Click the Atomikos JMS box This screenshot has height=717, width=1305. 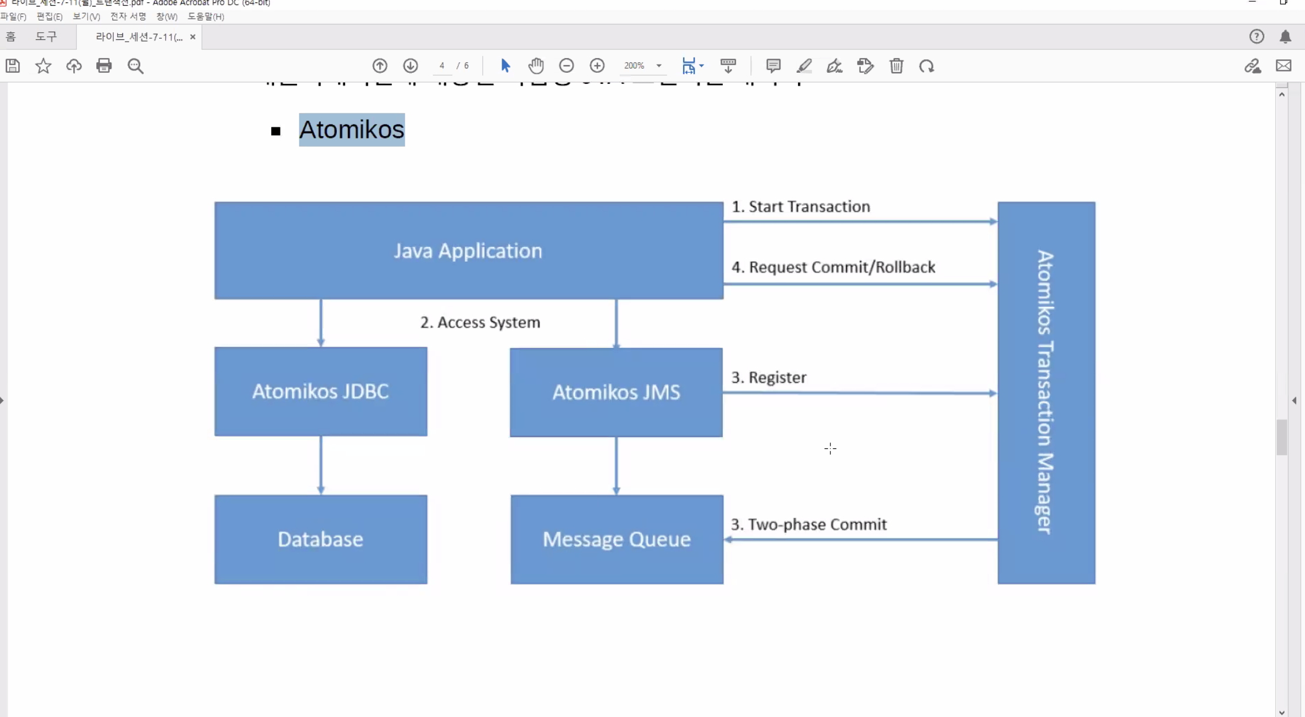pyautogui.click(x=616, y=392)
